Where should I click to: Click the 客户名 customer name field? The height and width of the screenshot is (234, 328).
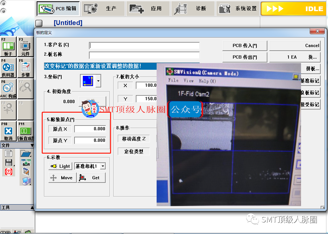click(144, 45)
